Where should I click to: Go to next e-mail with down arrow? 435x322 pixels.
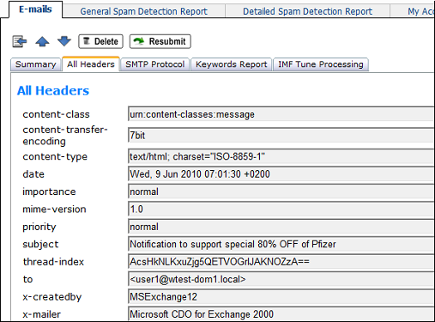tap(64, 41)
